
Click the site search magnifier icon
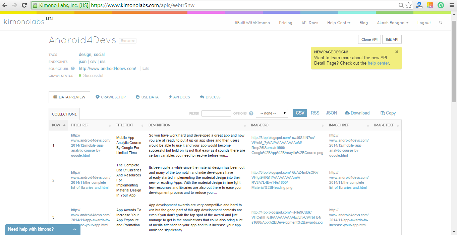[x=440, y=22]
